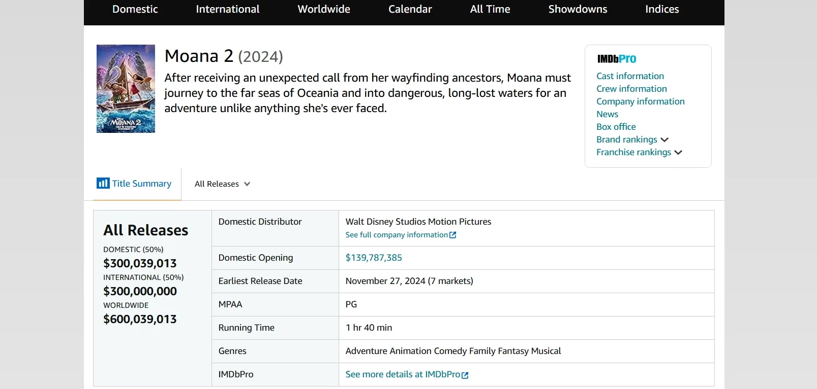This screenshot has width=817, height=389.
Task: Select Indices in the top navigation
Action: click(661, 9)
